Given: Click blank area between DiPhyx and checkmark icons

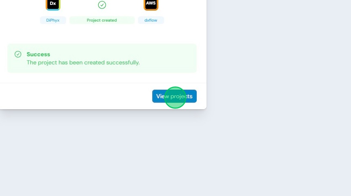Looking at the screenshot, I should pyautogui.click(x=79, y=5).
